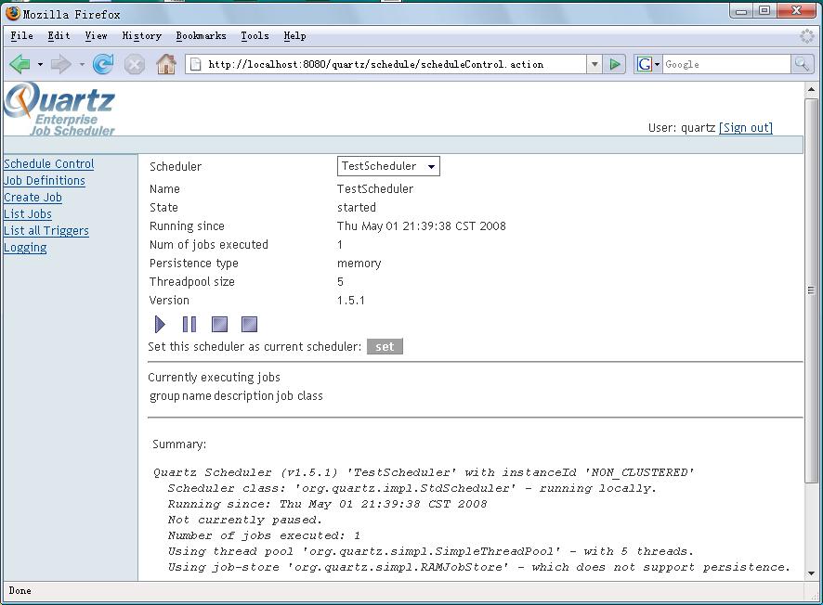
Task: Click the 'Num of jobs executed' label
Action: point(209,245)
